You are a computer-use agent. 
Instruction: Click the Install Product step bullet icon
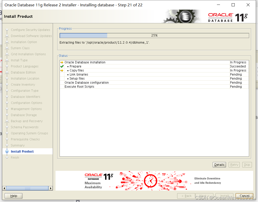[7, 152]
